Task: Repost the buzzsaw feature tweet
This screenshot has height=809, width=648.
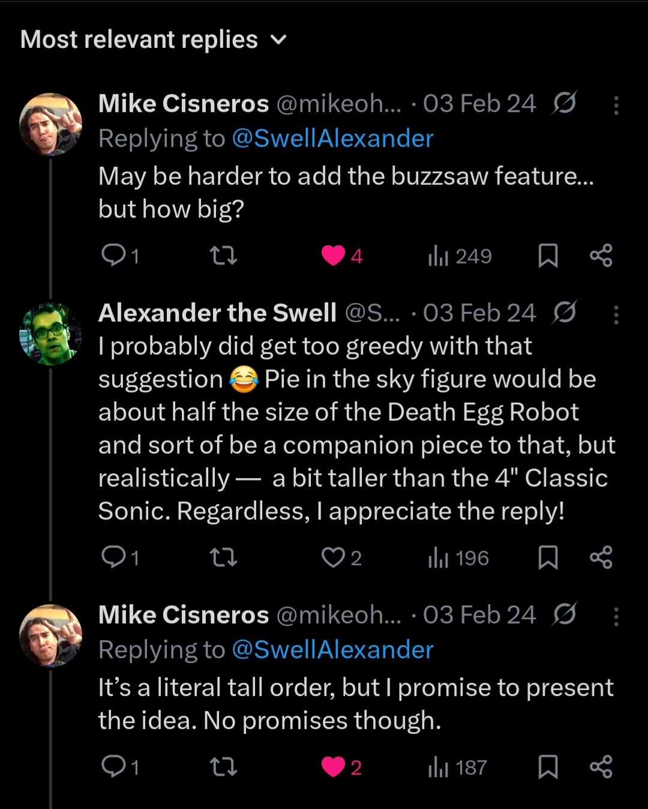Action: click(x=224, y=256)
